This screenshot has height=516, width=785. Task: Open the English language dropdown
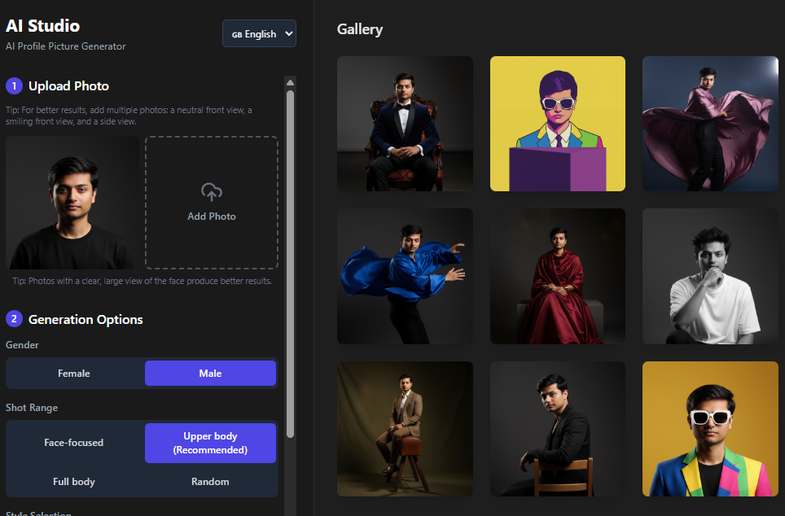click(259, 34)
